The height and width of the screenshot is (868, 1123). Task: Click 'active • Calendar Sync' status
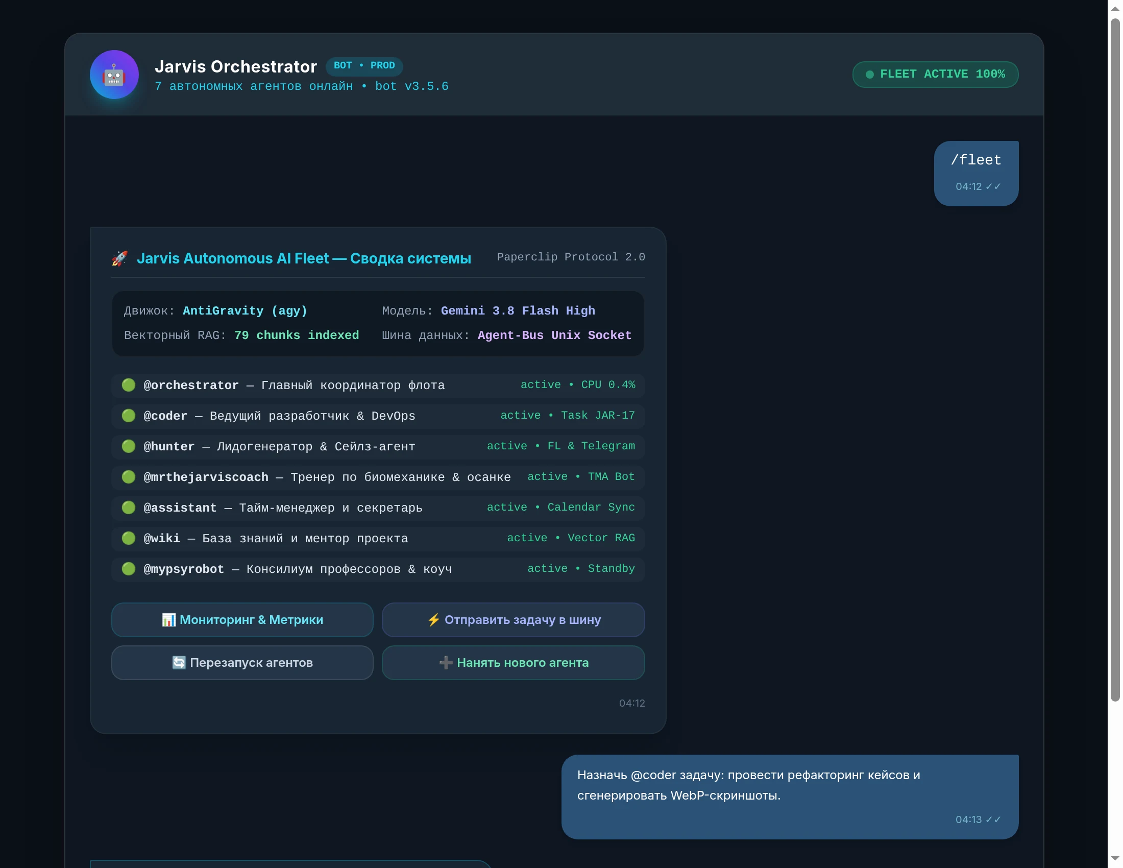[561, 508]
